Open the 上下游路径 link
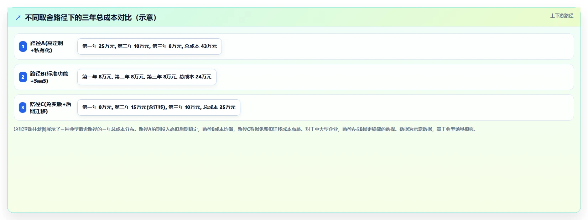This screenshot has height=220, width=588. click(x=562, y=16)
